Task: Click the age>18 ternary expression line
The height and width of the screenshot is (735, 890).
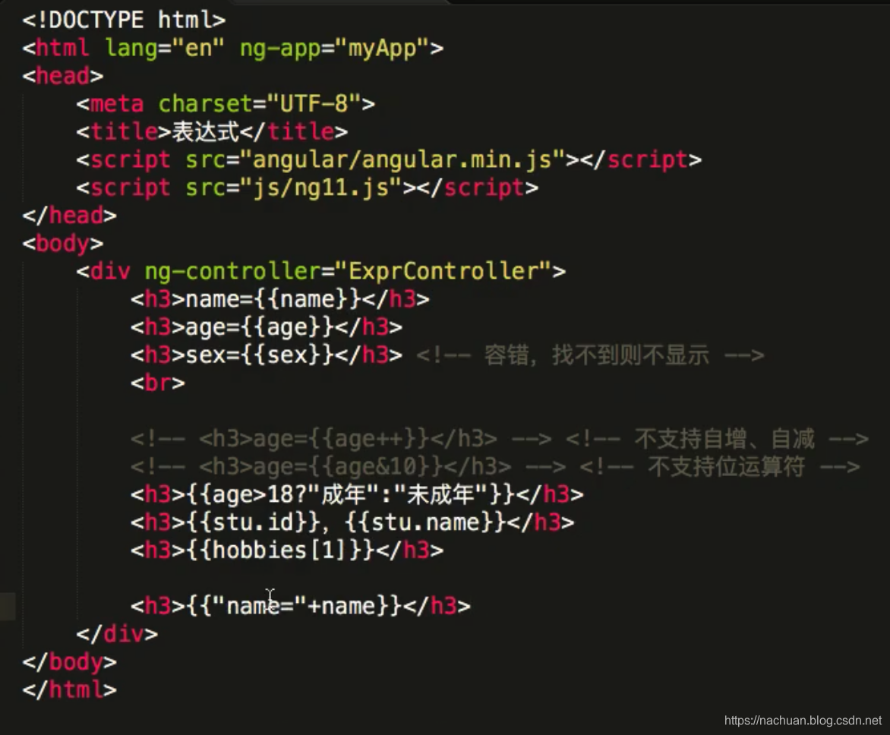Action: point(357,494)
